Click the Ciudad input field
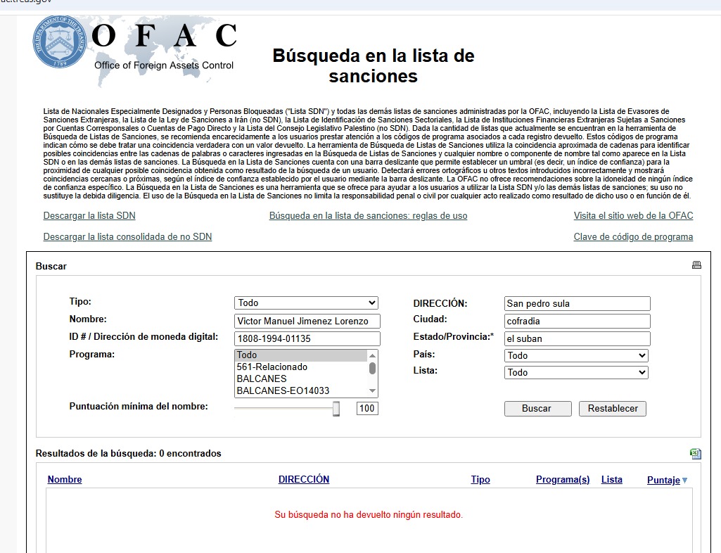The height and width of the screenshot is (553, 721). click(577, 321)
